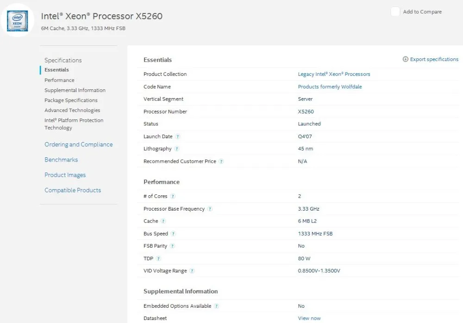Open the Benchmarks section
The width and height of the screenshot is (463, 323).
pyautogui.click(x=61, y=160)
